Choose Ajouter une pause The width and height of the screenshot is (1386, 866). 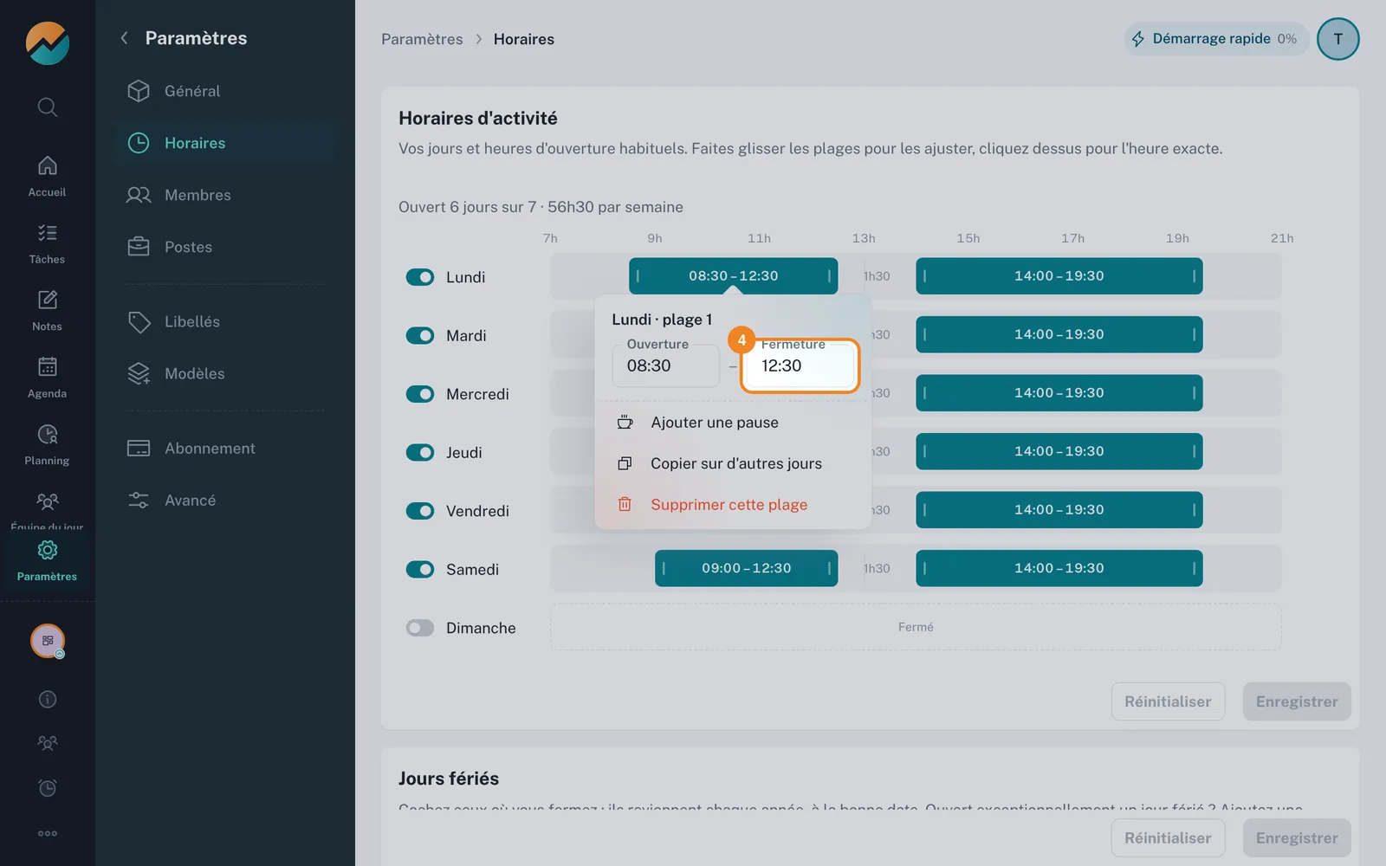733,423
